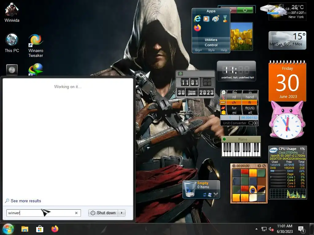Click the Unit Converter input value field
314x235 pixels.
[230, 118]
